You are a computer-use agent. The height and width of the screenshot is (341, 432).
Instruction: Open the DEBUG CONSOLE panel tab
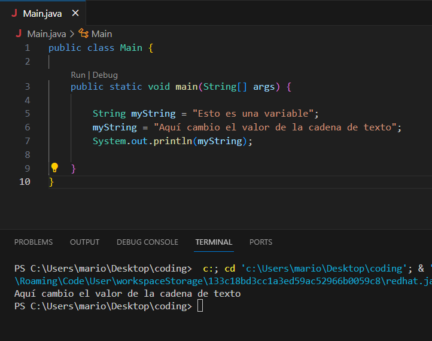point(147,242)
